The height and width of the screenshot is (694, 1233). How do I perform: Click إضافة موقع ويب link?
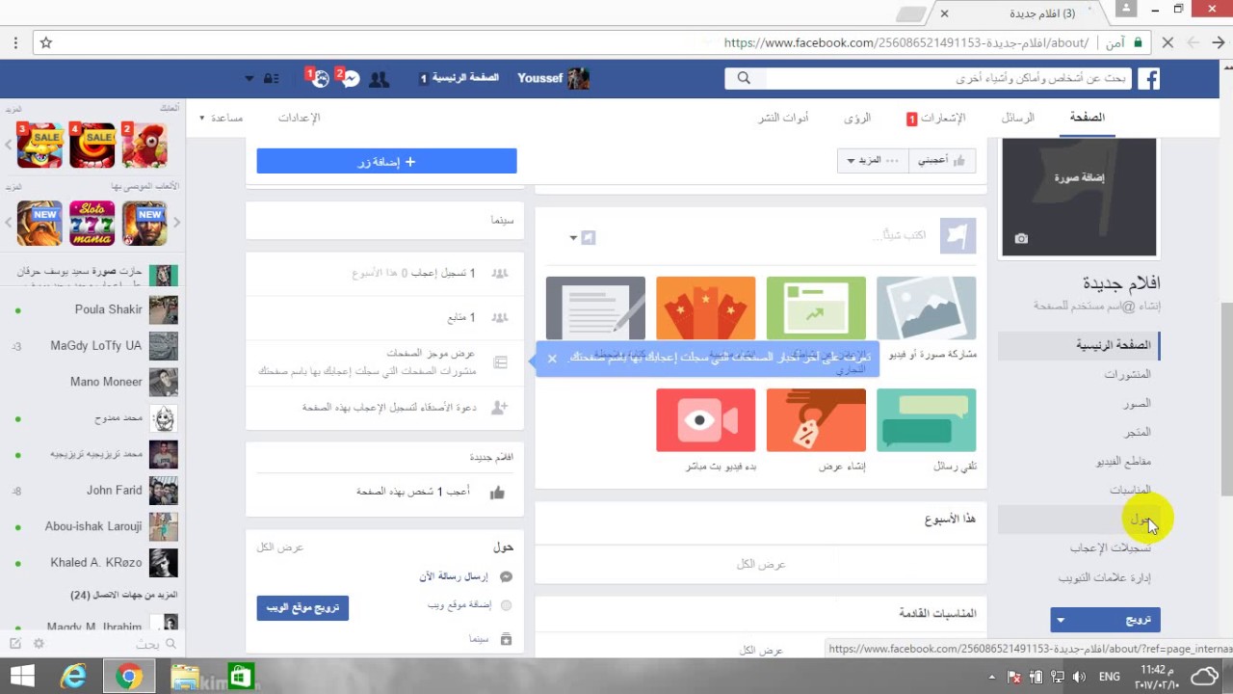tap(459, 604)
